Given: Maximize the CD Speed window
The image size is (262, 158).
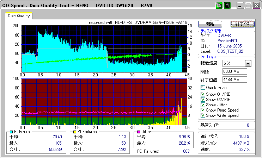Looking at the screenshot, I should 248,6.
